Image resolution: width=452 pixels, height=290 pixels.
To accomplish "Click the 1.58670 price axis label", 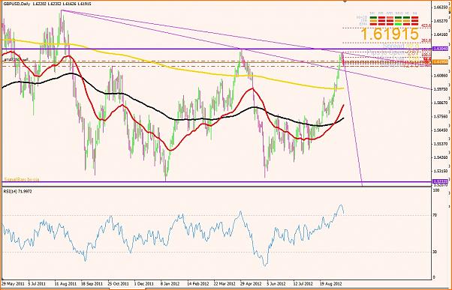I will (441, 103).
